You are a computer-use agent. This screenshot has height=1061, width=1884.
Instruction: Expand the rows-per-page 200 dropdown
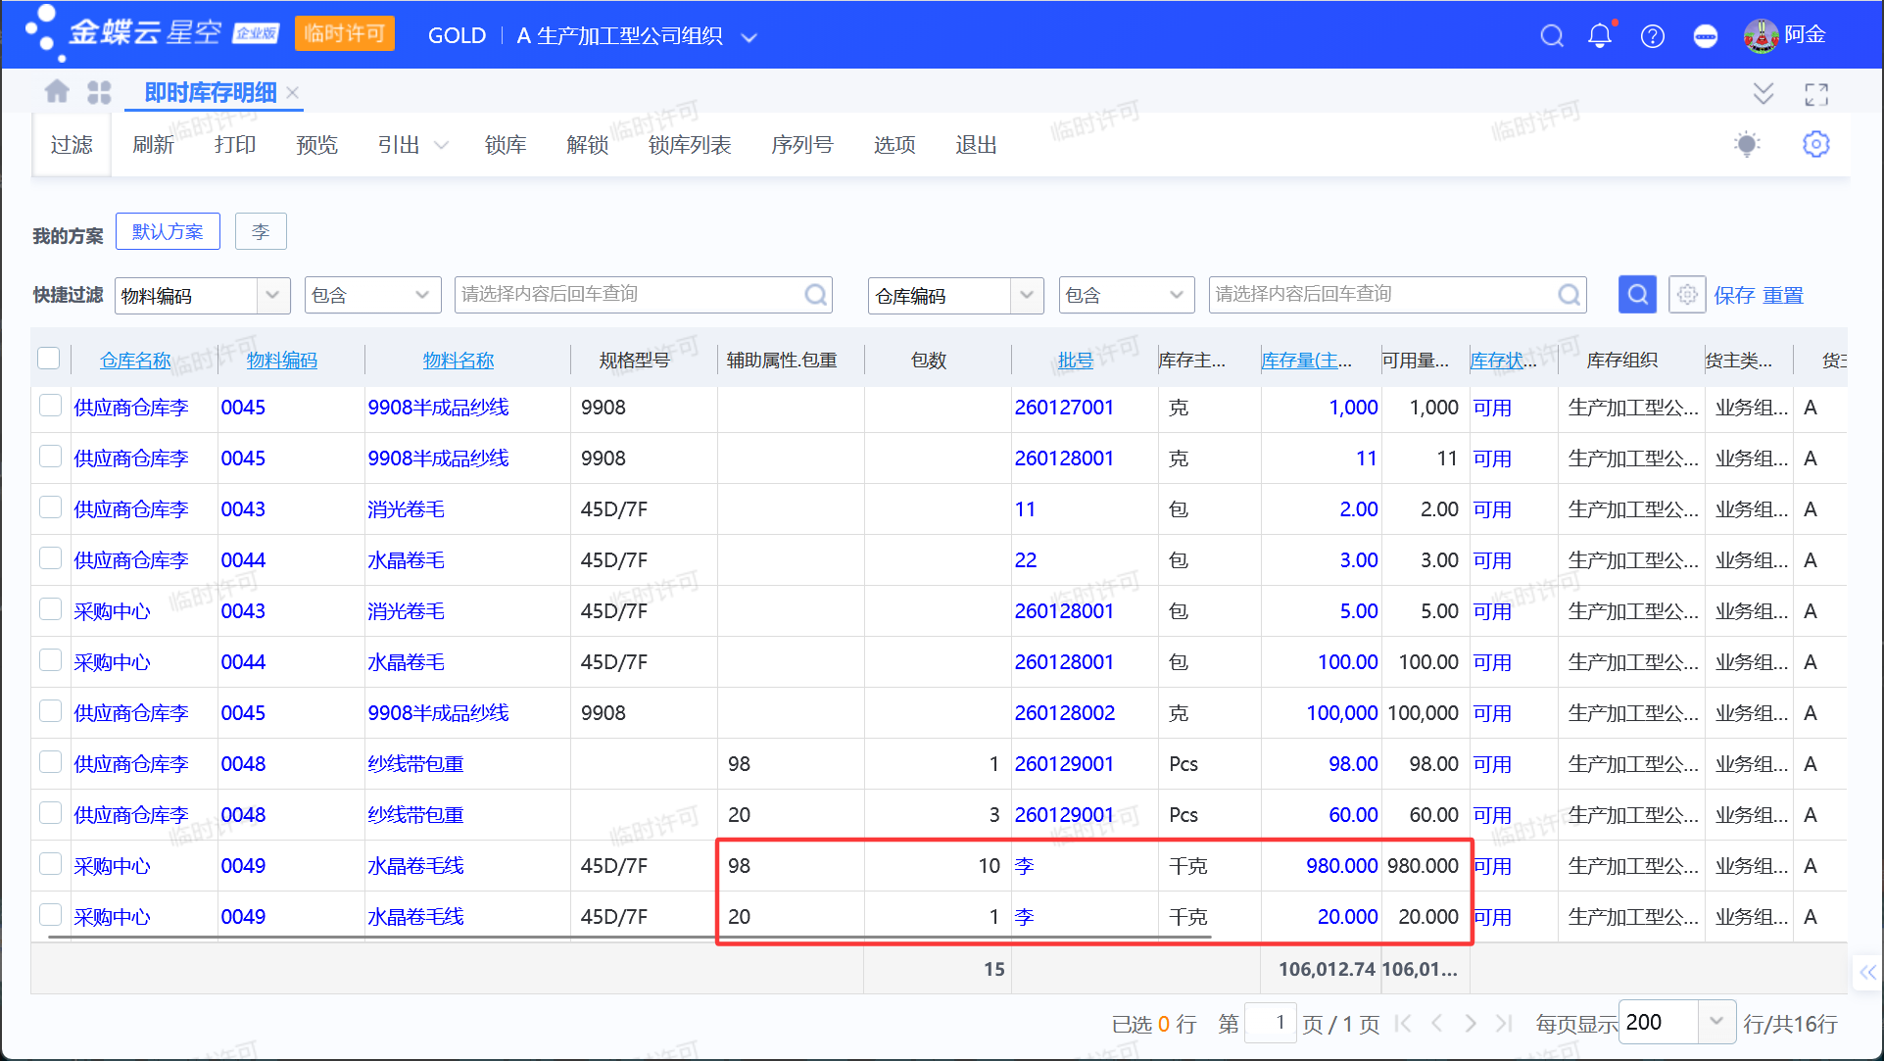click(1715, 1021)
